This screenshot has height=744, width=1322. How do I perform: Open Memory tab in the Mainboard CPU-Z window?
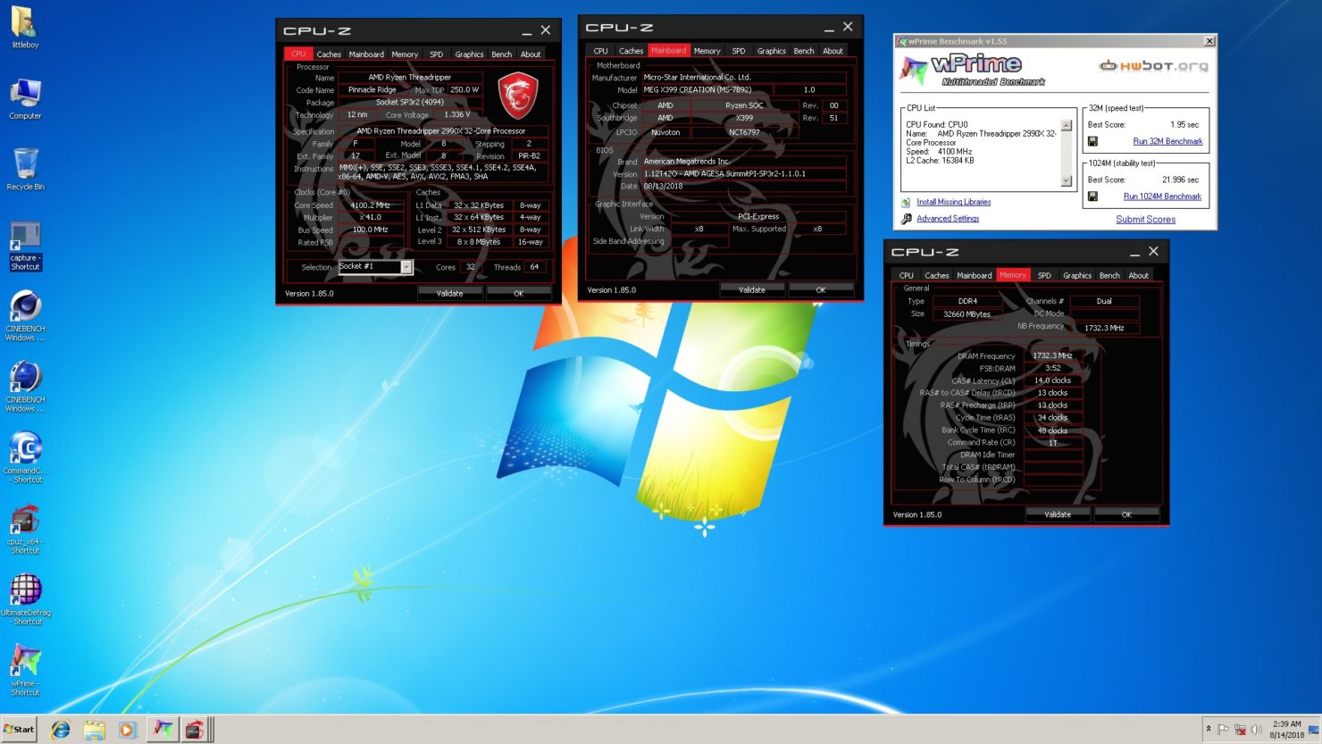(707, 51)
